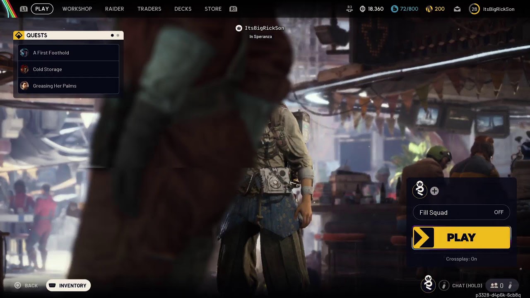Click the R3 stick shortcut icon
Image resolution: width=530 pixels, height=298 pixels.
349,9
